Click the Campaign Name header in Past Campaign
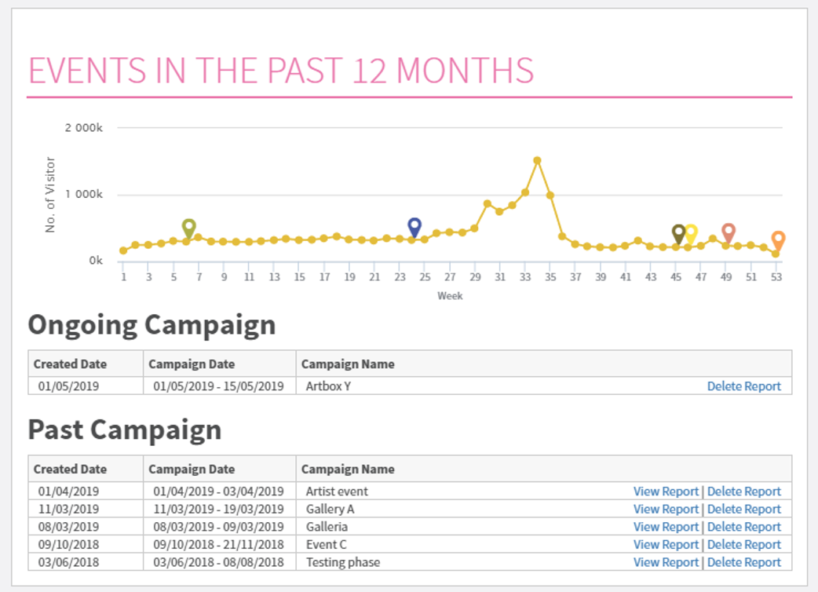 coord(348,470)
